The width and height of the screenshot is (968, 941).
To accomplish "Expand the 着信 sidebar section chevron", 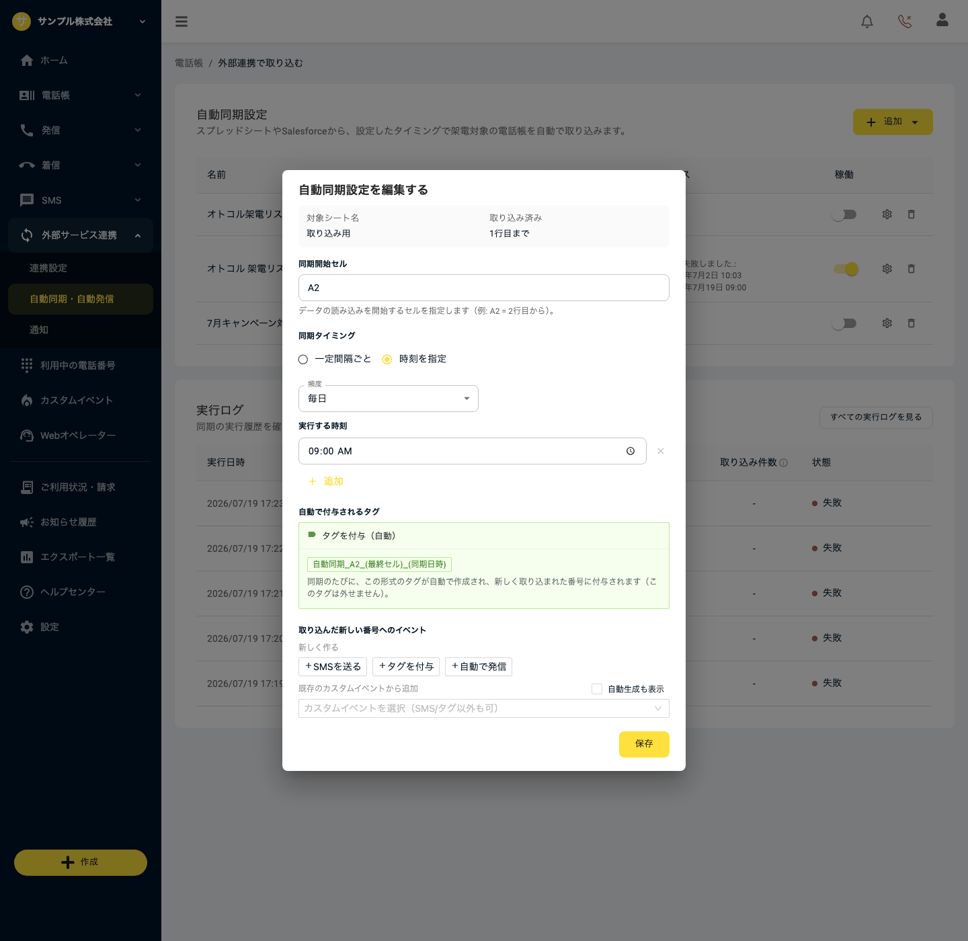I will (x=138, y=165).
